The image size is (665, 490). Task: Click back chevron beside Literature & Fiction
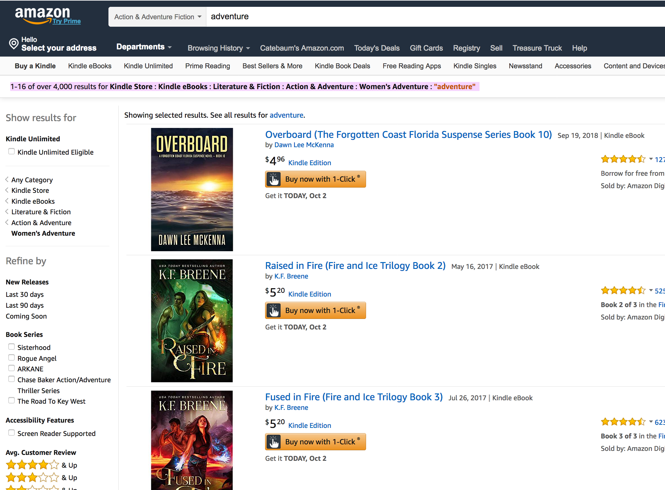pyautogui.click(x=7, y=211)
